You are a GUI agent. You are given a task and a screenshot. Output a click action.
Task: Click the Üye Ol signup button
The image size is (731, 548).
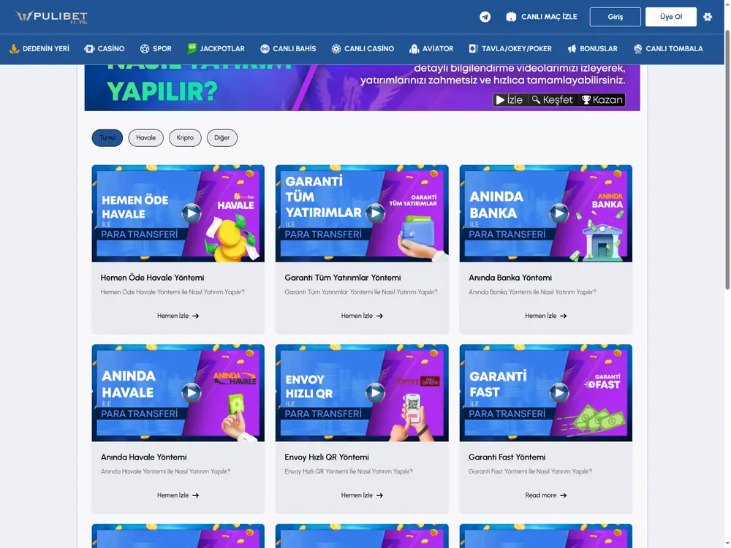point(671,17)
